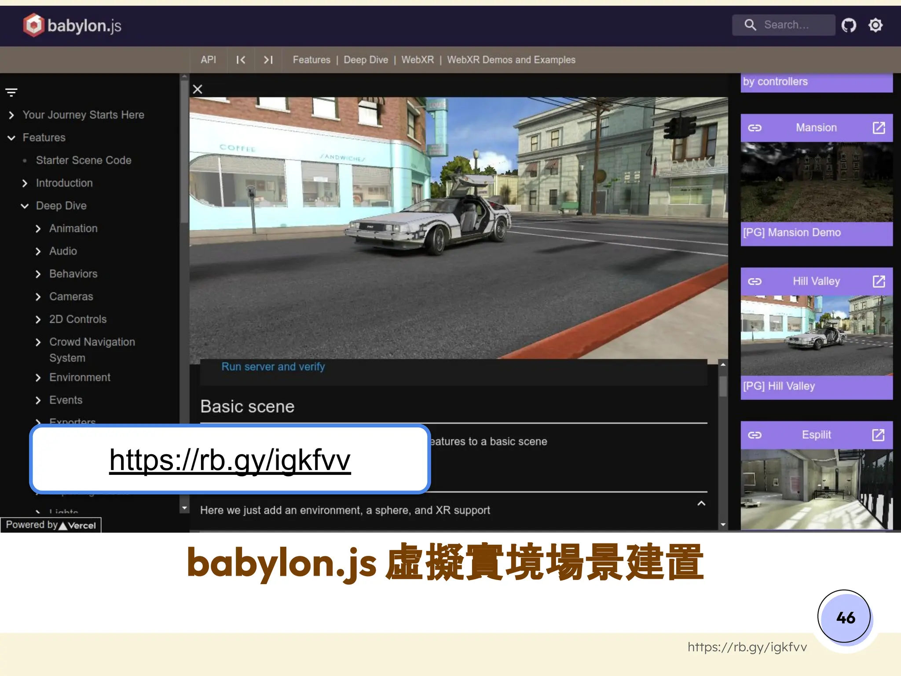Click the Basic scene heading
This screenshot has height=676, width=901.
[x=247, y=407]
